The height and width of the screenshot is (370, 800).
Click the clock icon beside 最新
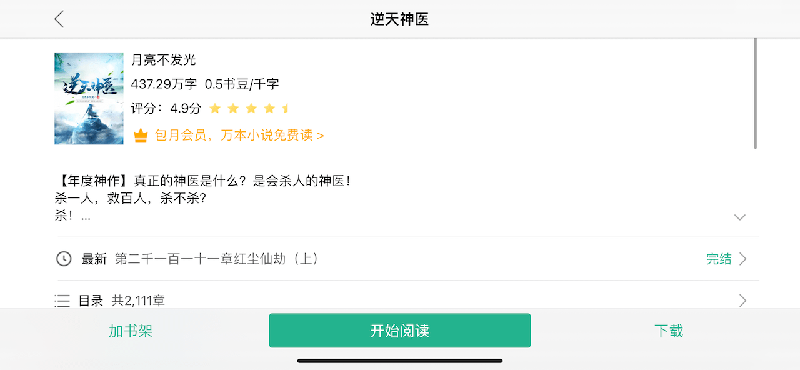coord(64,259)
